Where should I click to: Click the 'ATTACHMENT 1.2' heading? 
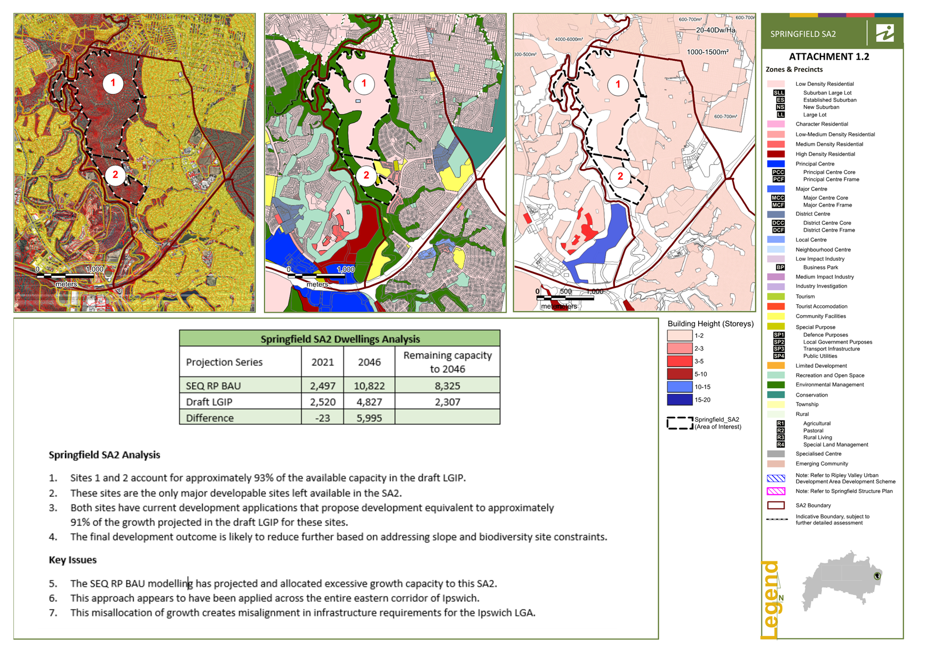click(828, 56)
